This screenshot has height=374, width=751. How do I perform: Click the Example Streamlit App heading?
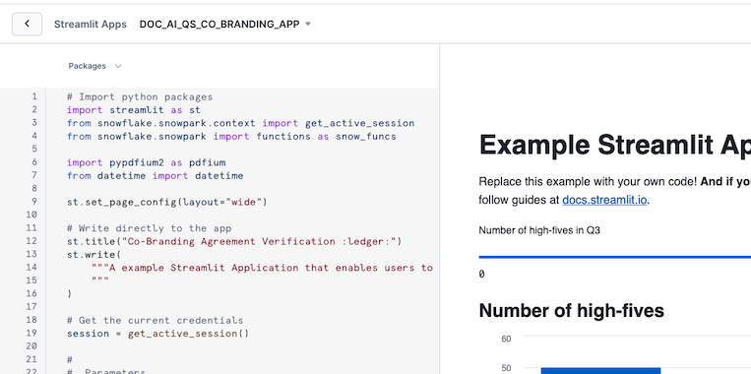coord(615,145)
